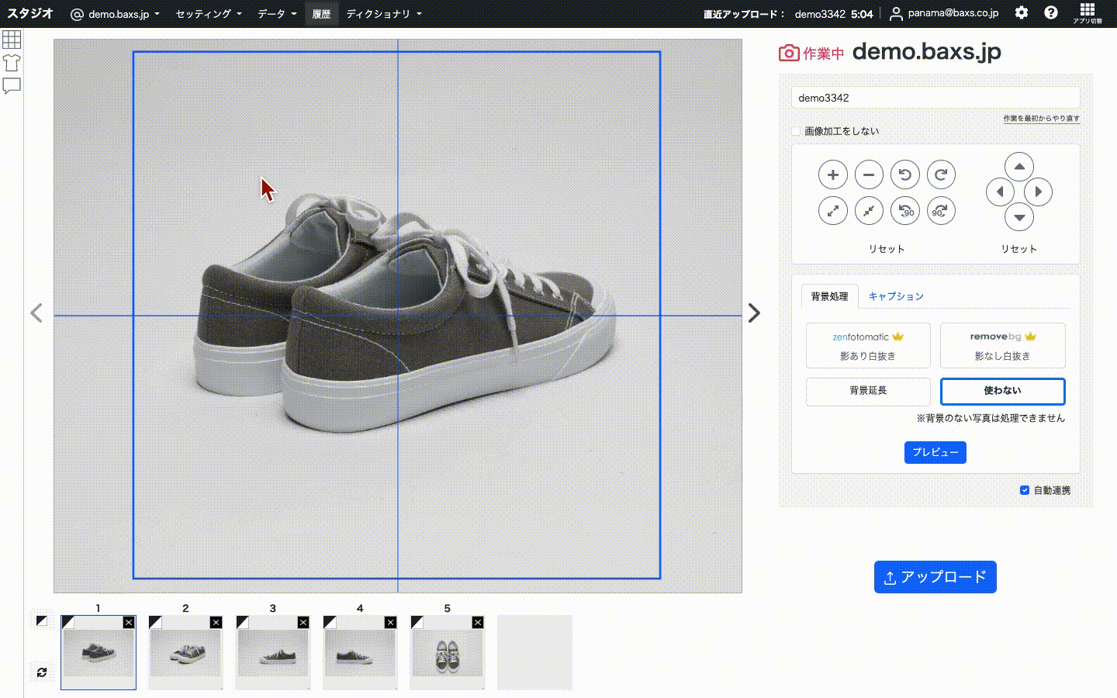Rotate image 90 degrees clockwise

941,210
